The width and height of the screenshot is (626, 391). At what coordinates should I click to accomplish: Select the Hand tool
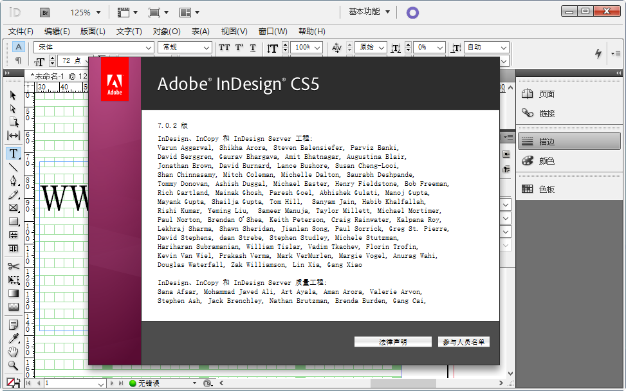[x=13, y=352]
